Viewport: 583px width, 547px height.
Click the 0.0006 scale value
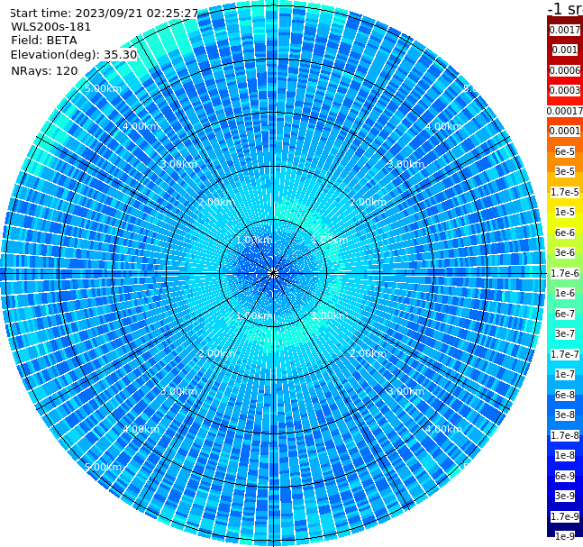coord(565,70)
